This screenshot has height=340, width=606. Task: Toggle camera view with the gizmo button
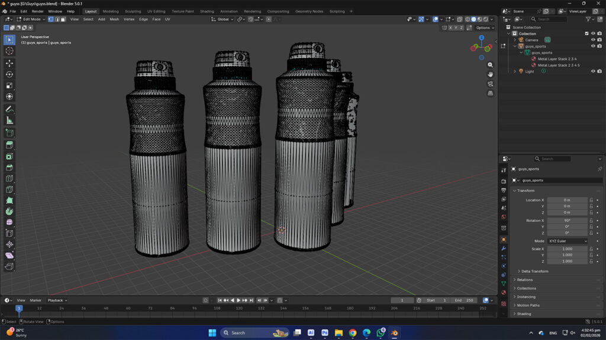pyautogui.click(x=491, y=84)
